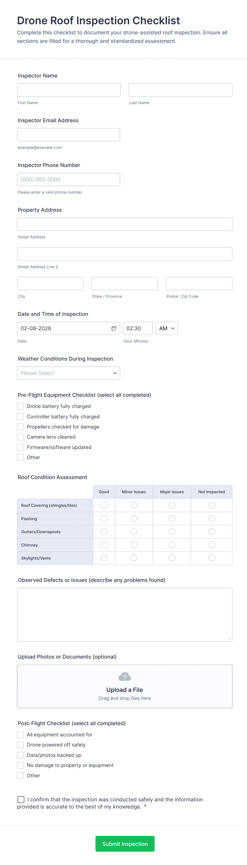Click the Postal / Zip Code field
Screen dimensions: 247x865
(x=199, y=283)
